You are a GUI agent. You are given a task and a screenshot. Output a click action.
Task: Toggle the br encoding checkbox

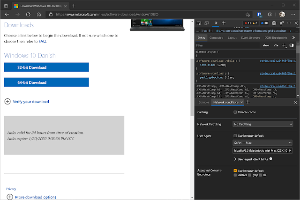pyautogui.click(x=261, y=175)
